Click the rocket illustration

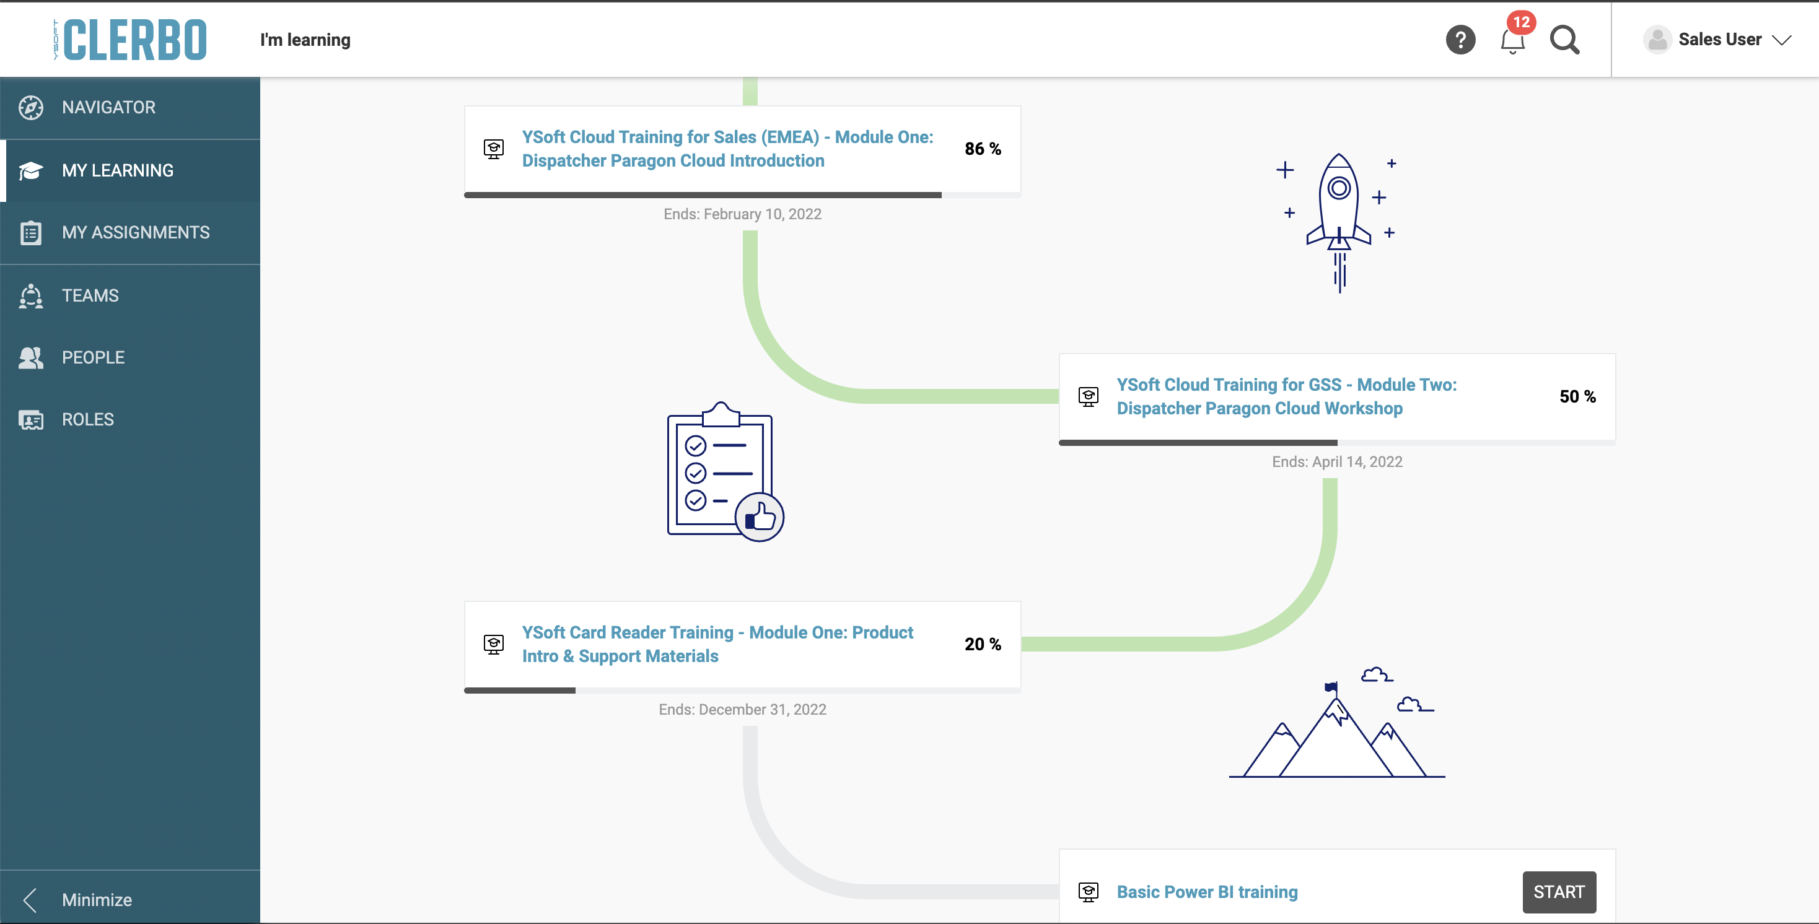pos(1338,222)
